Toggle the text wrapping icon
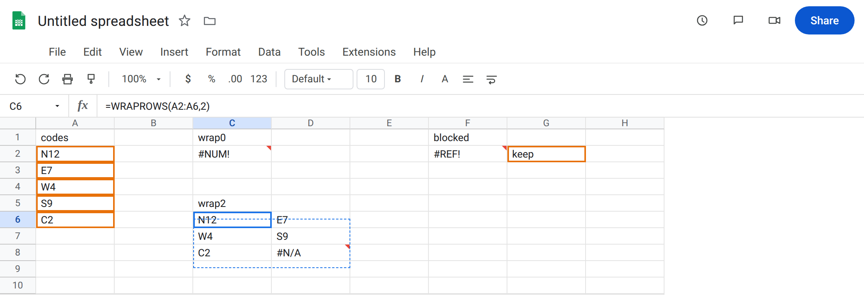Viewport: 864px width, 301px height. (x=491, y=80)
